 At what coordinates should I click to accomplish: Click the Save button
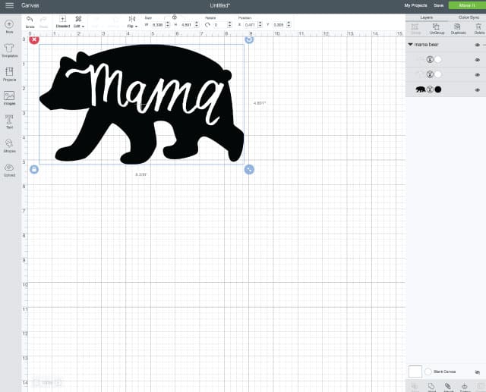click(x=439, y=5)
